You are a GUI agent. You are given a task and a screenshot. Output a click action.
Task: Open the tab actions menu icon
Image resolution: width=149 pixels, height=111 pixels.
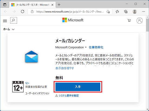5,5
